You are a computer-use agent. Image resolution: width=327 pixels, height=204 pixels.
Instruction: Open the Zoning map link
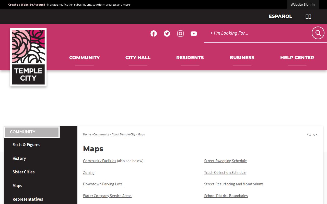point(89,173)
